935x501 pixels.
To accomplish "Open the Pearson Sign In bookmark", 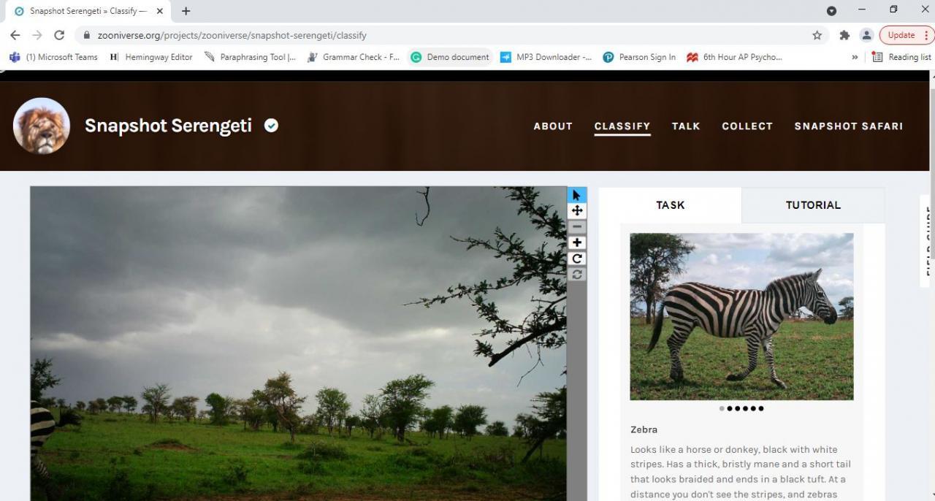I will [640, 57].
